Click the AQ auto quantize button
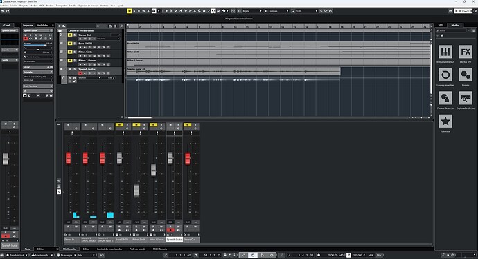The height and width of the screenshot is (259, 478). [102, 255]
